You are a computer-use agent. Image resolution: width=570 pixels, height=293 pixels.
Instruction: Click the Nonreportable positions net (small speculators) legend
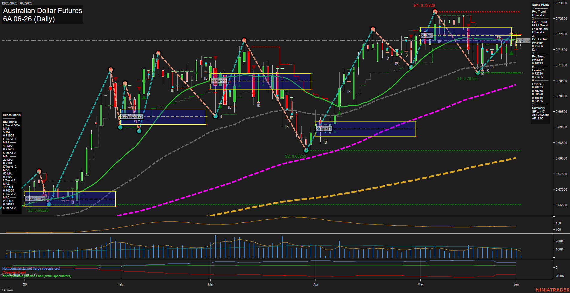(37, 276)
